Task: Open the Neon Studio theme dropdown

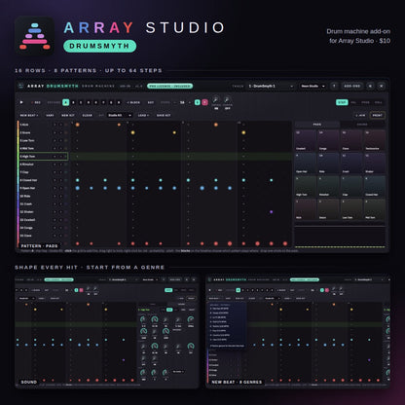Action: [313, 86]
